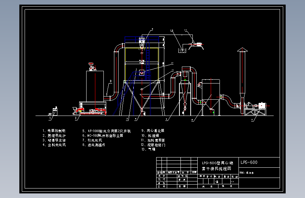Select legend entry '10、料液桶'
305x198 pixels.
coord(150,135)
